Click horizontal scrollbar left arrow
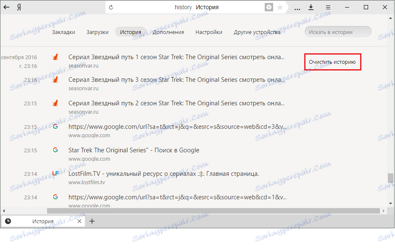395x248 pixels. (x=3, y=211)
